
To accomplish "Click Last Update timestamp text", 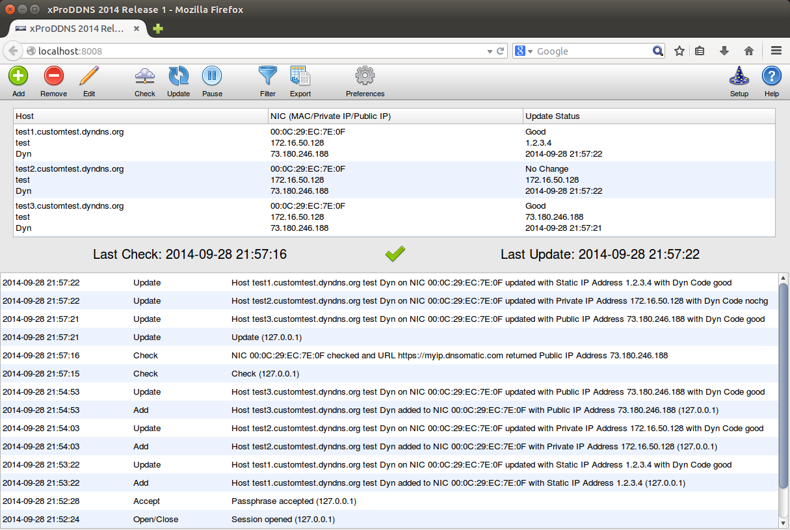I will 600,254.
